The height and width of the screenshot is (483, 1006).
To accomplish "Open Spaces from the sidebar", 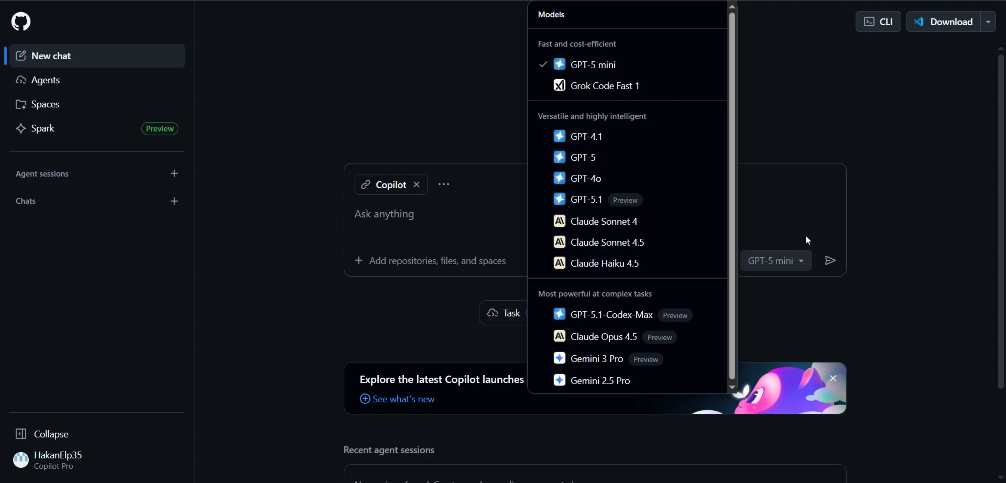I will pyautogui.click(x=97, y=105).
